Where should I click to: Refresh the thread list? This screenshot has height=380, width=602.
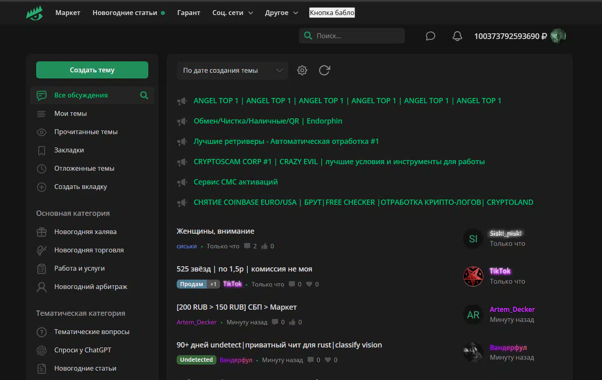click(324, 70)
